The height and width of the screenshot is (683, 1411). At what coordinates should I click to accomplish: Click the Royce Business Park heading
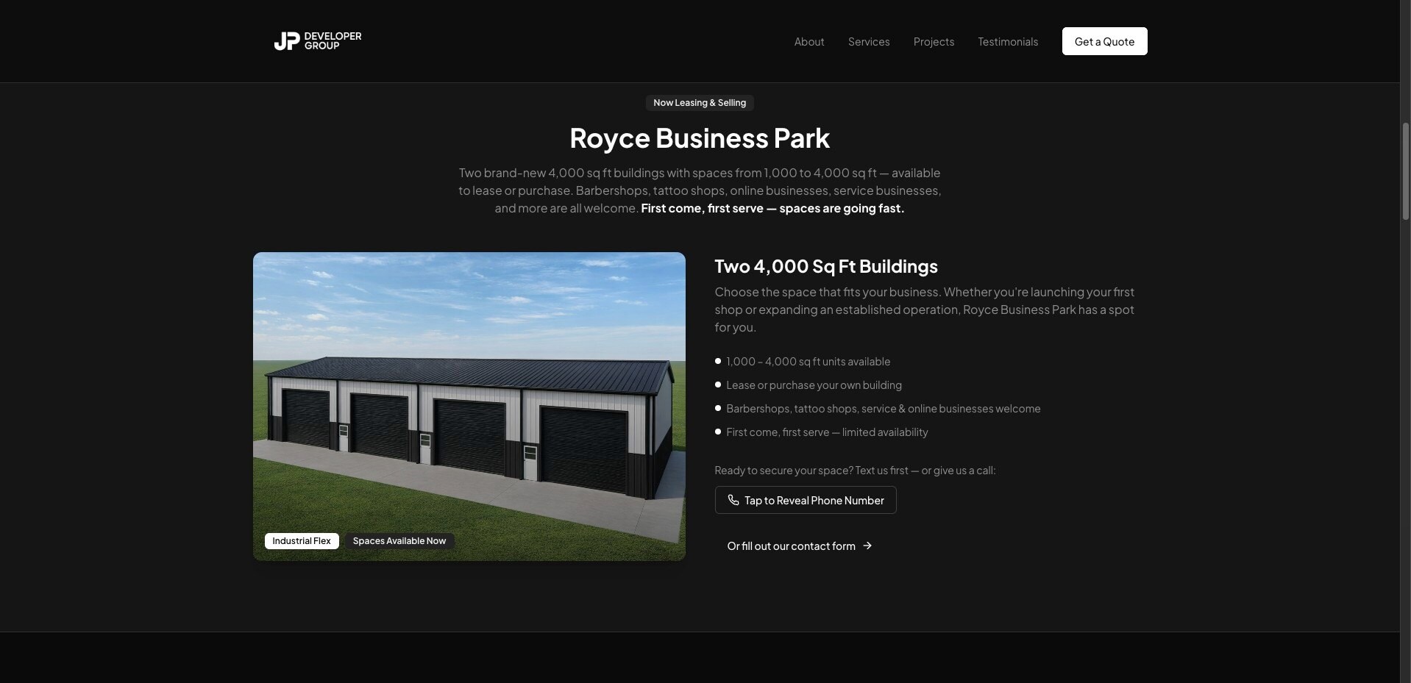[x=700, y=138]
